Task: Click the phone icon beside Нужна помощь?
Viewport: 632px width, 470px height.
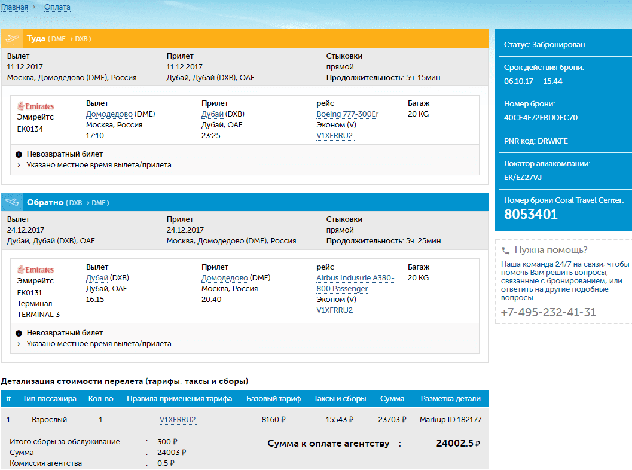Action: click(x=505, y=251)
